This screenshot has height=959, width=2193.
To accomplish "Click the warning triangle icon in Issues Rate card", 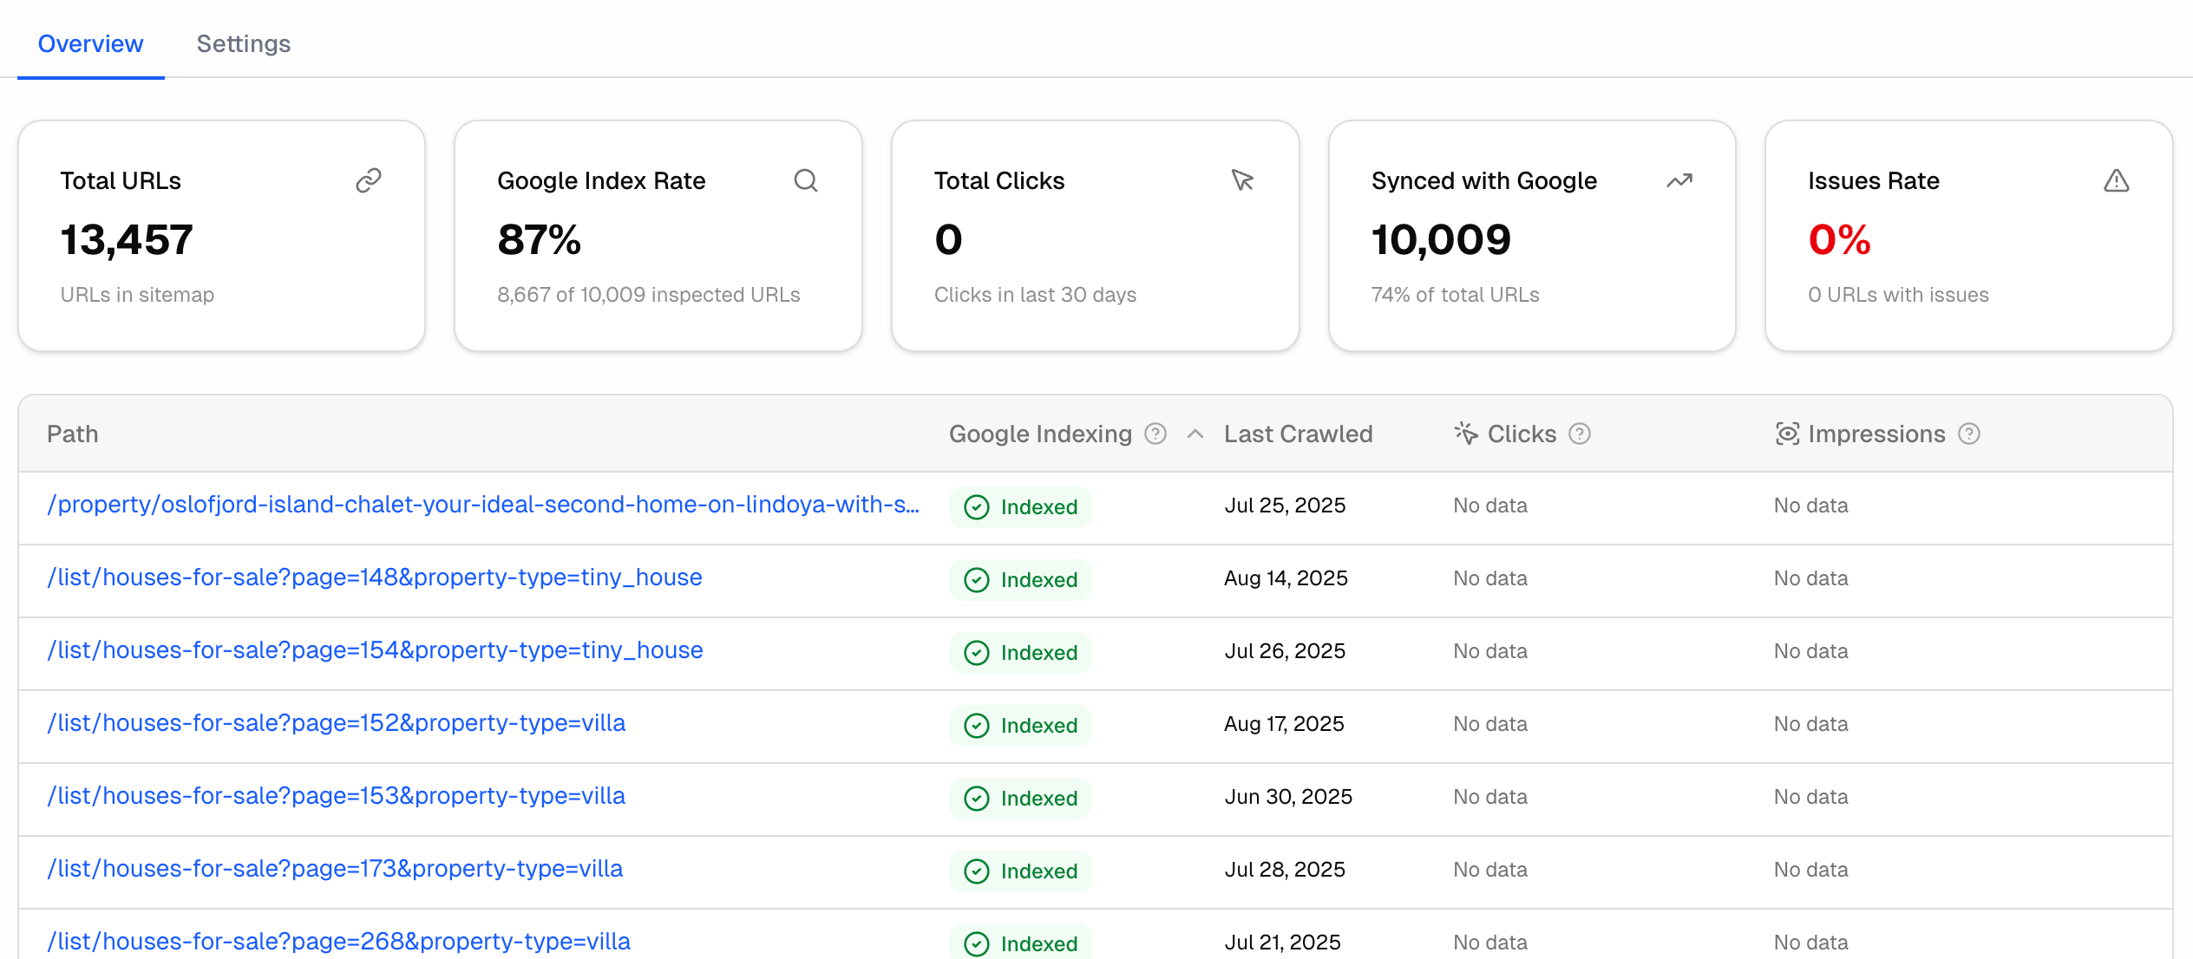I will click(x=2116, y=180).
